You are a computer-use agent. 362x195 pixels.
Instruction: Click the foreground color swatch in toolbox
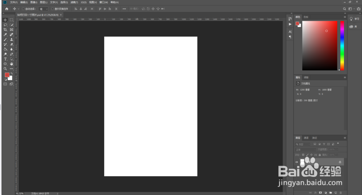(x=7, y=75)
